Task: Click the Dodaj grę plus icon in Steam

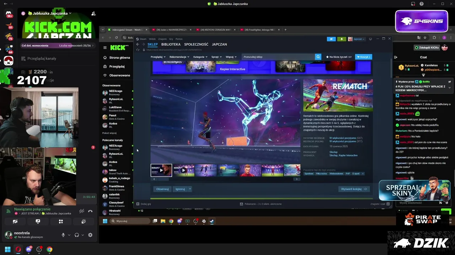Action: [138, 204]
